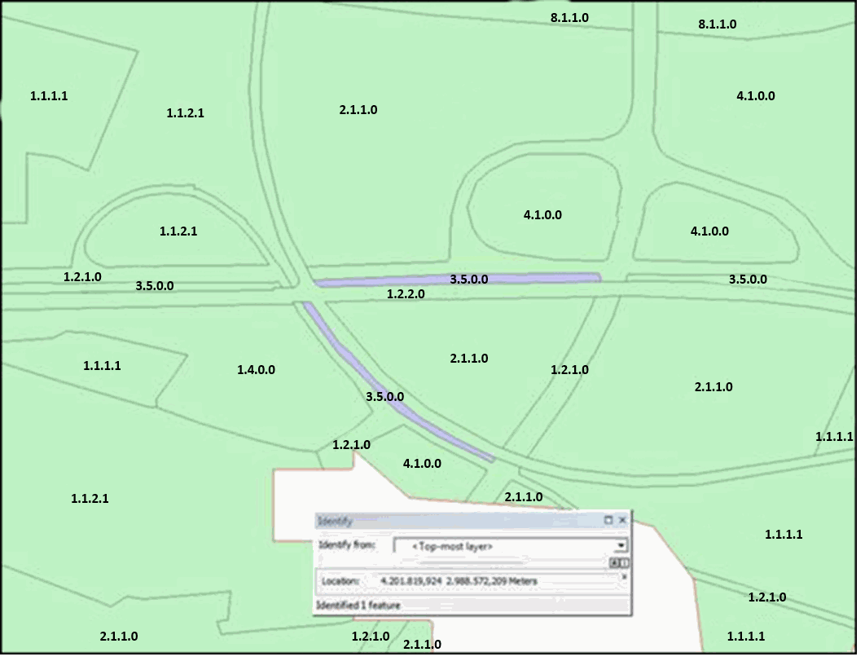Click the X icon beside the Location value
Viewport: 865px width, 661px height.
coord(623,577)
